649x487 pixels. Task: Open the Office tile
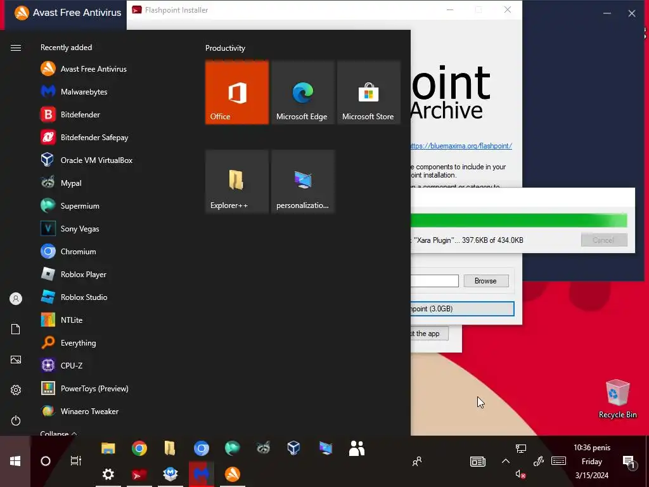tap(237, 93)
